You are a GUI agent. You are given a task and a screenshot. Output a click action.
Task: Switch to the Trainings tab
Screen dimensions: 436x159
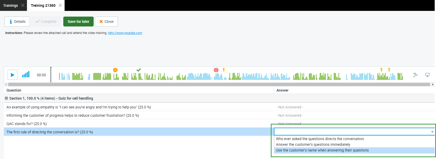point(11,5)
